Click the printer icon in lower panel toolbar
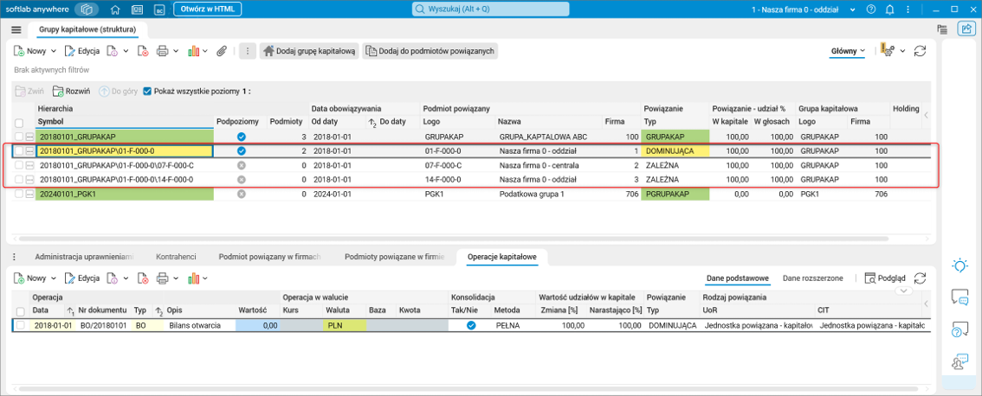This screenshot has width=982, height=396. pos(162,278)
